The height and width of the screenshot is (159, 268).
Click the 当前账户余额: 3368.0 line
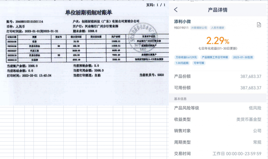pyautogui.click(x=22, y=66)
